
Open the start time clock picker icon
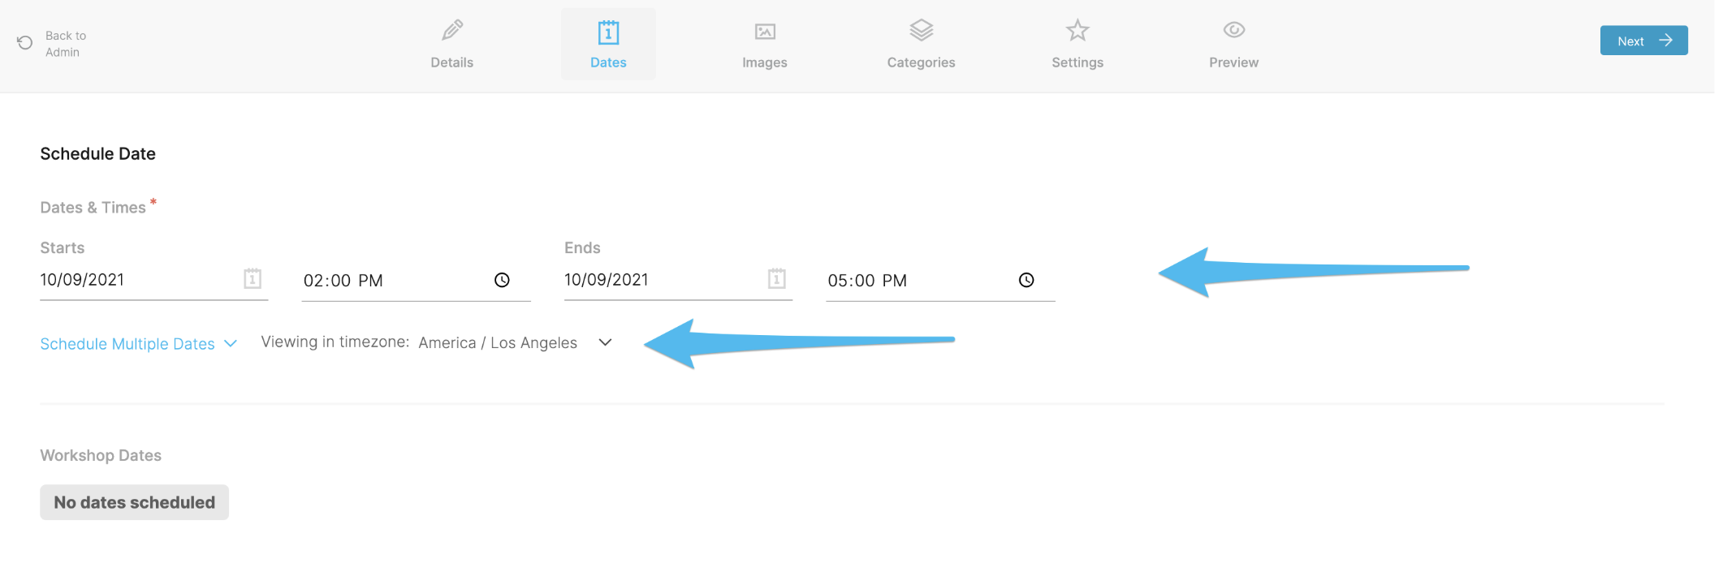click(x=502, y=280)
